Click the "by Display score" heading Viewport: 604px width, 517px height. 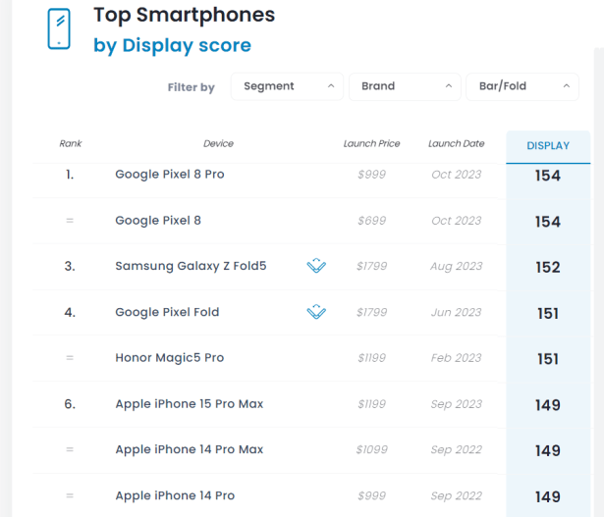[x=172, y=45]
